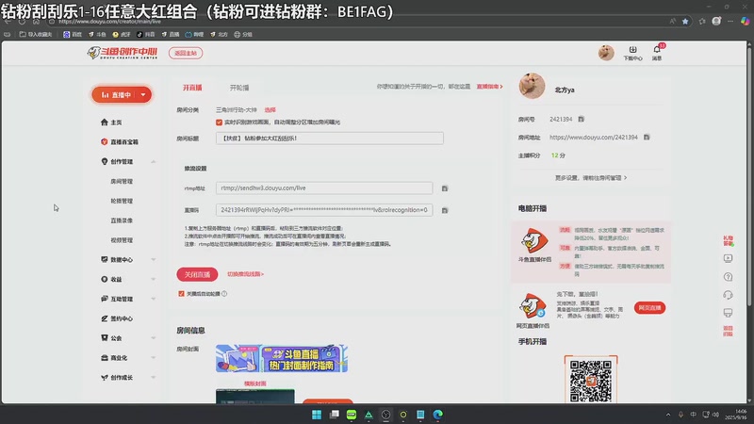Image resolution: width=754 pixels, height=424 pixels.
Task: Click the 斗鱼直播伴侣 mascot icon
Action: point(534,241)
